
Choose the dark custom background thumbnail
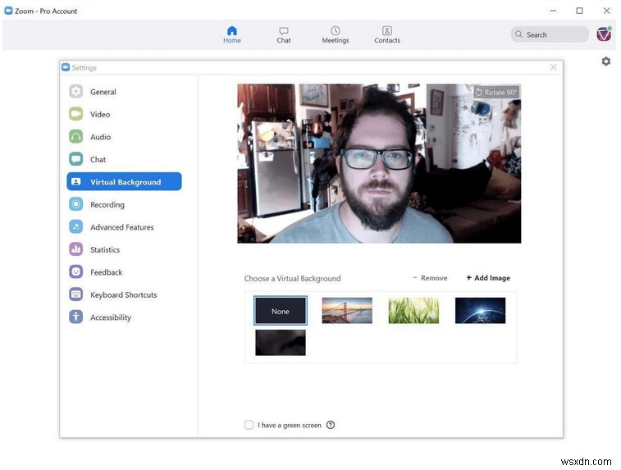point(280,343)
